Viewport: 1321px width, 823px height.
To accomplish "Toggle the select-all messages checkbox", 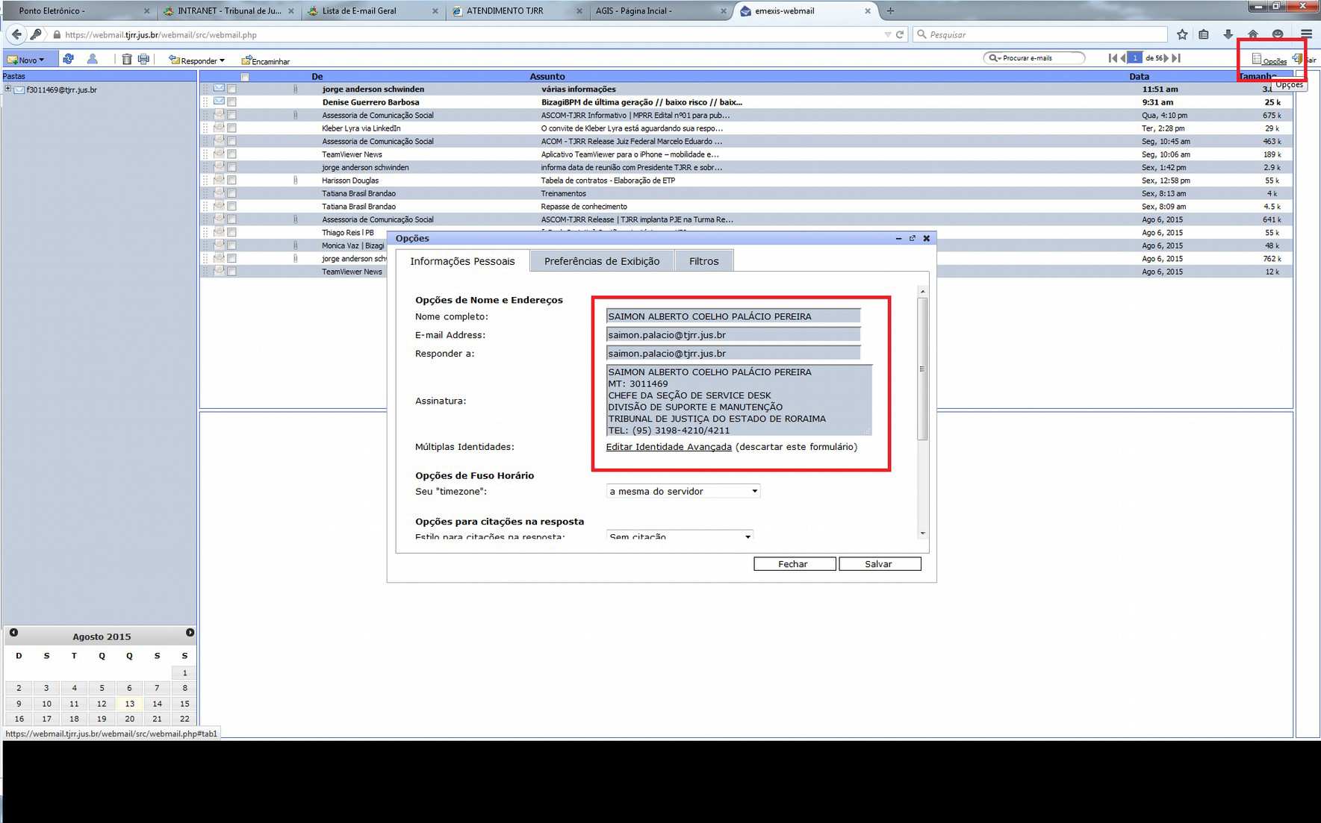I will [x=245, y=77].
